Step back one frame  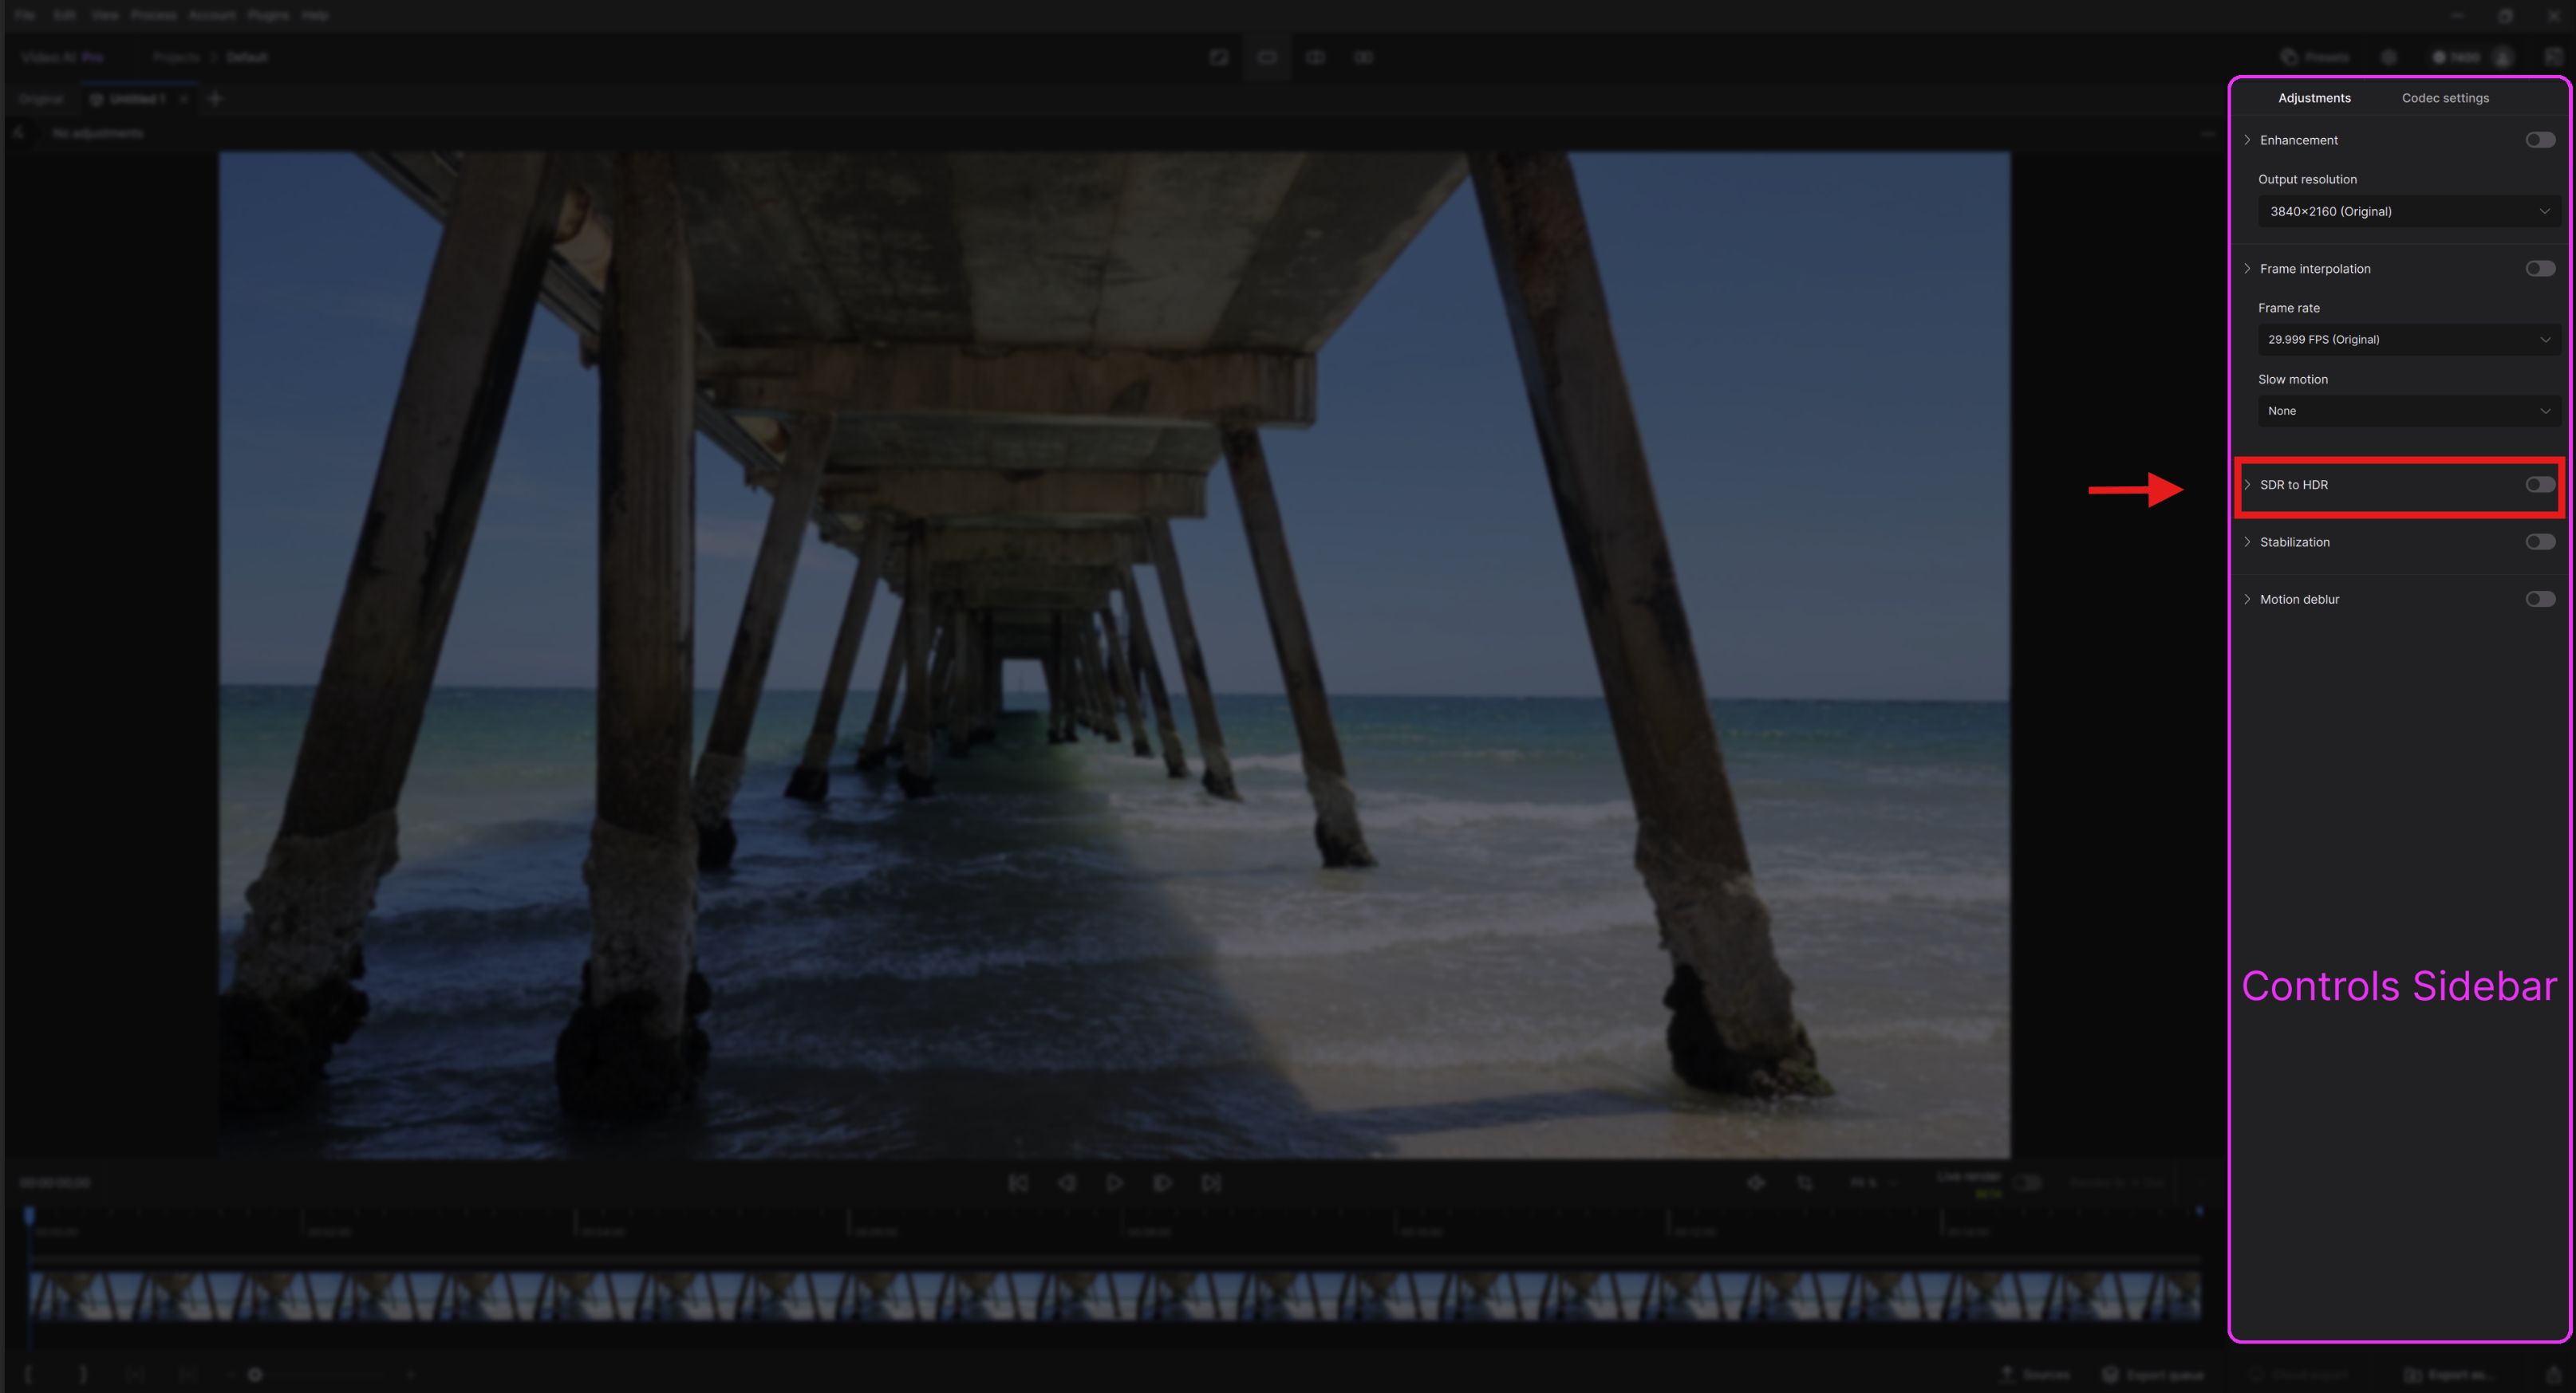tap(1066, 1183)
